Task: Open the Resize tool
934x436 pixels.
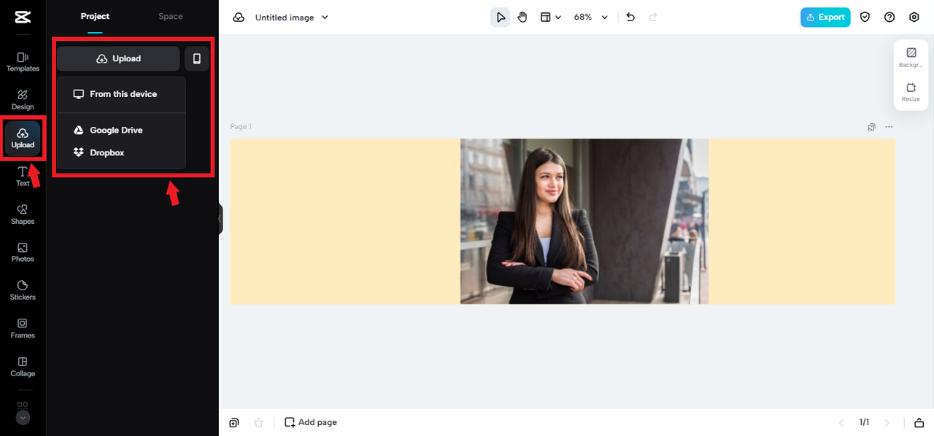Action: [x=911, y=92]
